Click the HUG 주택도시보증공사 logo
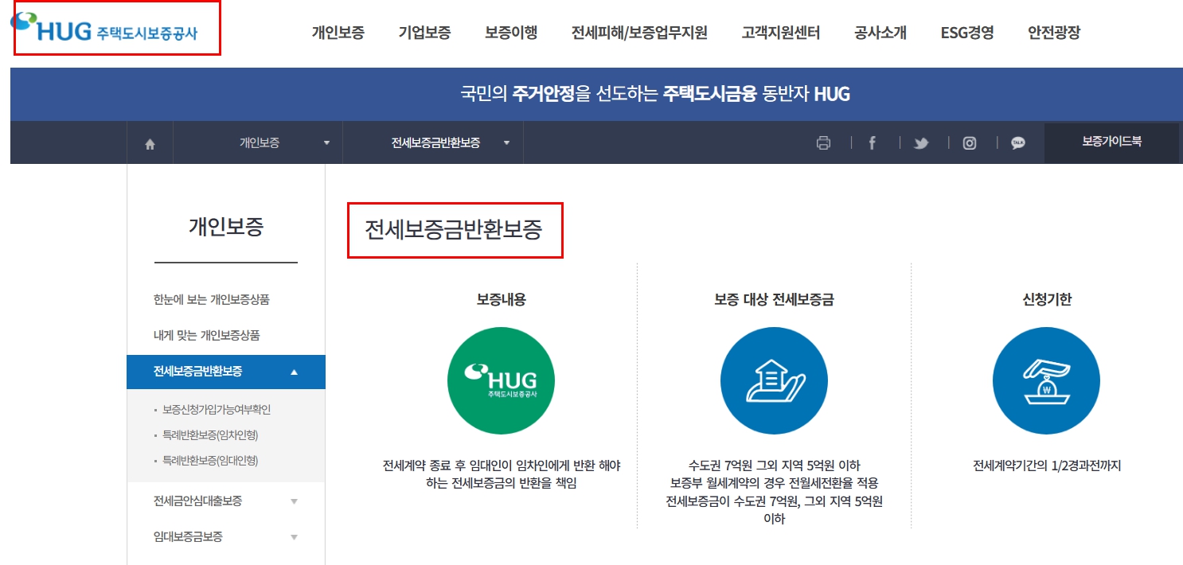Viewport: 1183px width, 565px height. tap(105, 27)
